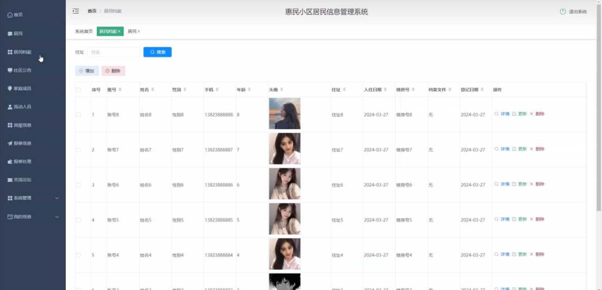
Task: Check the checkbox for row 账号4
Action: click(x=78, y=255)
